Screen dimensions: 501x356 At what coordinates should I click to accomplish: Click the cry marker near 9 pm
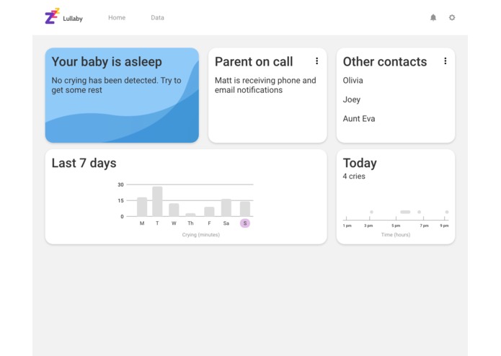[x=447, y=212]
